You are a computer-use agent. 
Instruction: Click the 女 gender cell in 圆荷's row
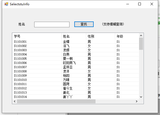click(x=89, y=84)
